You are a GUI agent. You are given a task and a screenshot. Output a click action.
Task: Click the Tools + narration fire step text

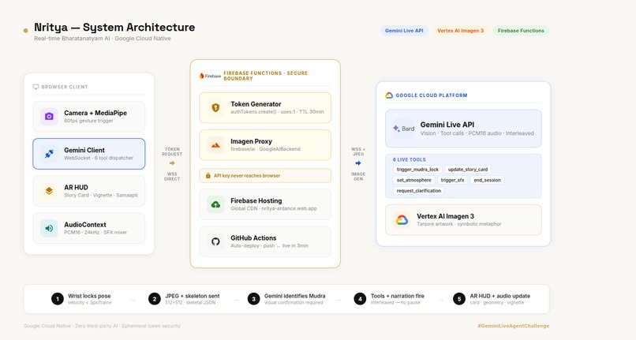click(398, 296)
